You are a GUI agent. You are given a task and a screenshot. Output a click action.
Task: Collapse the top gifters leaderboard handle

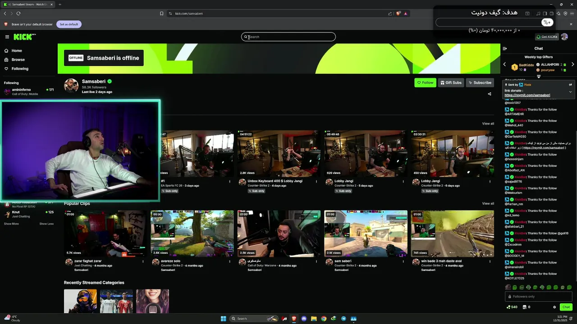point(538,76)
